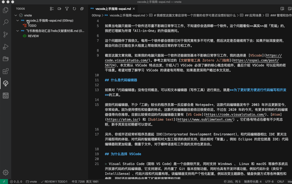The image size is (292, 184).
Task: Open the Manage gear settings
Action: [5, 172]
